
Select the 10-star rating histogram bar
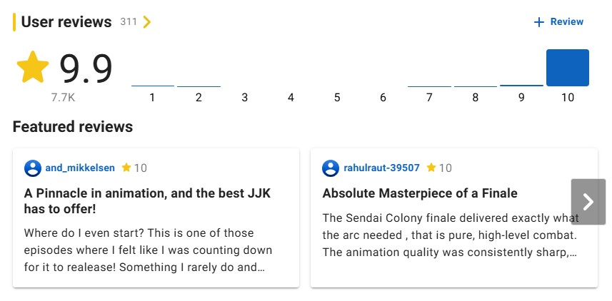click(x=567, y=68)
